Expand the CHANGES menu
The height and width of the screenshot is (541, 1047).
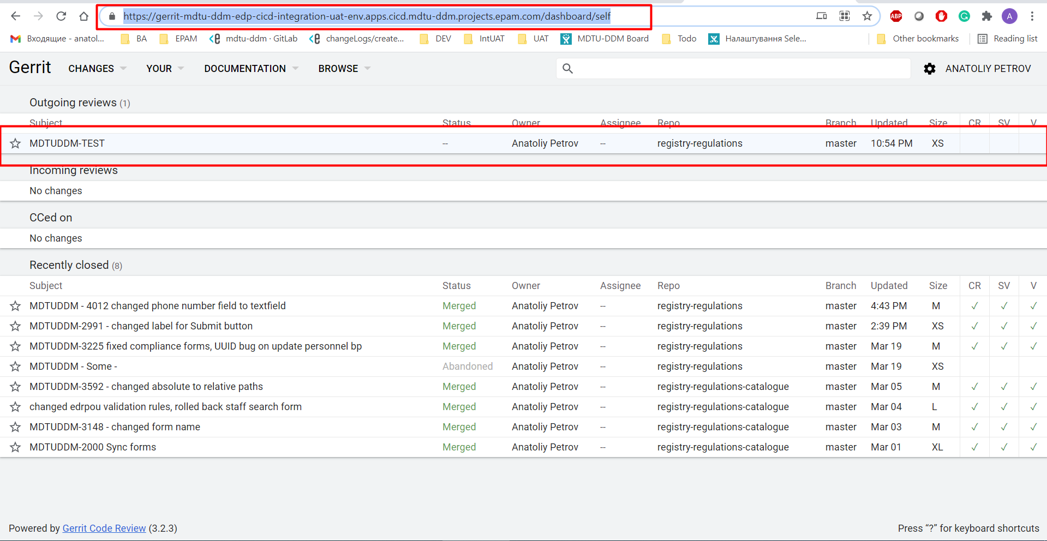click(x=97, y=69)
